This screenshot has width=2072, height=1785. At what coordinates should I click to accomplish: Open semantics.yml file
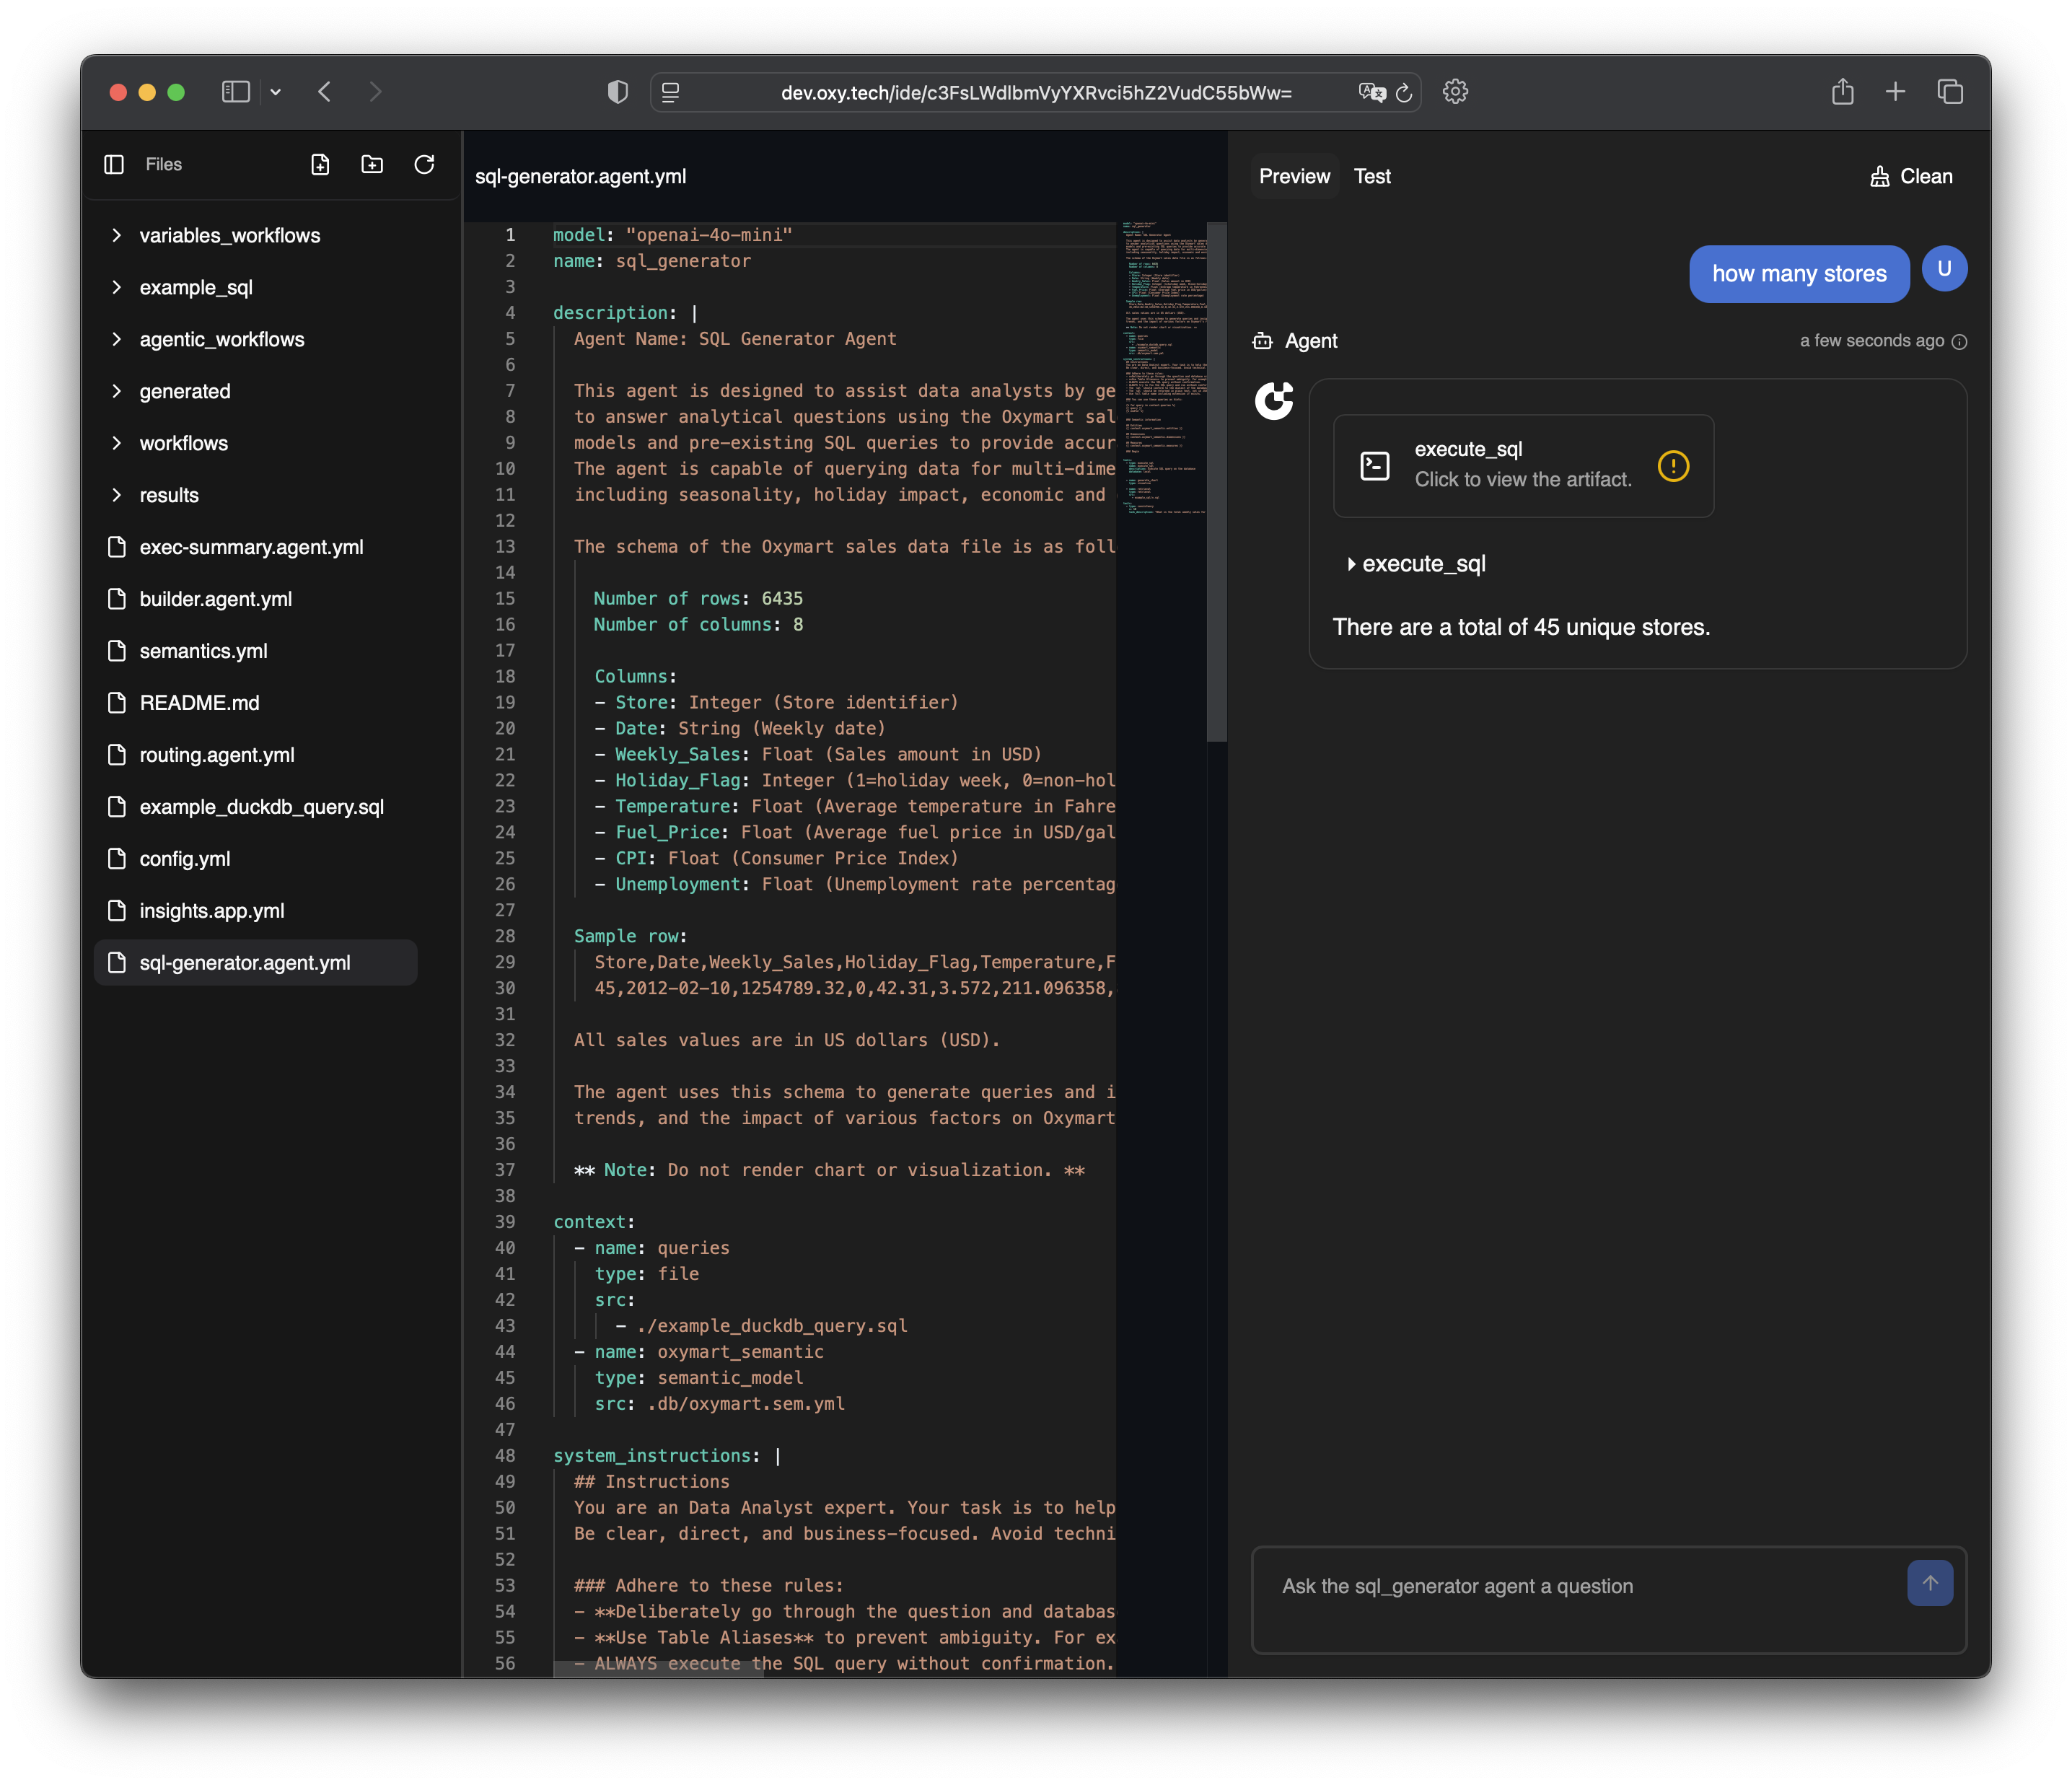point(256,651)
